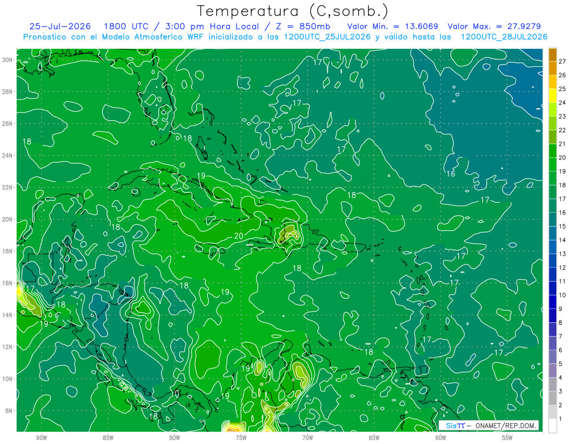Viewport: 575px width, 444px height.
Task: Click the '75W' longitude label
Action: point(241,438)
